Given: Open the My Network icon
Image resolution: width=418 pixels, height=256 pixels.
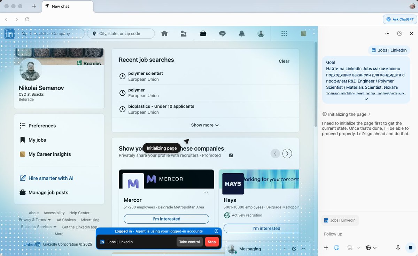Looking at the screenshot, I should [x=184, y=33].
